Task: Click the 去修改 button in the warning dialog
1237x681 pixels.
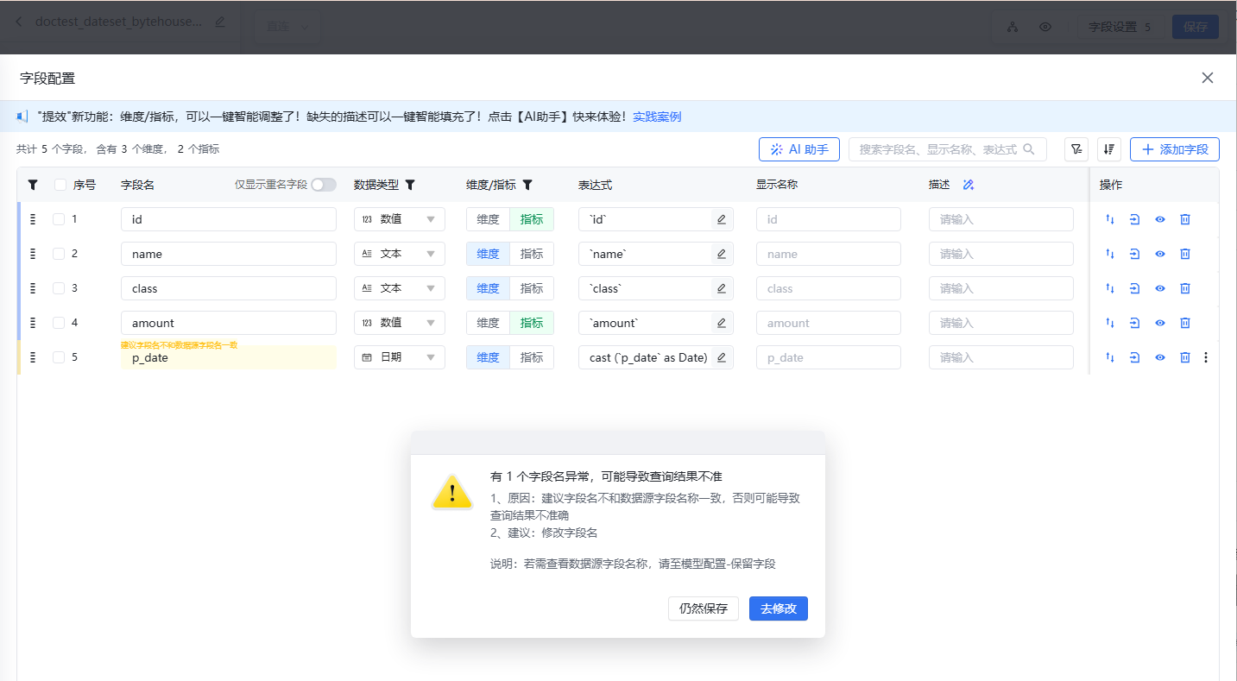Action: [x=778, y=608]
